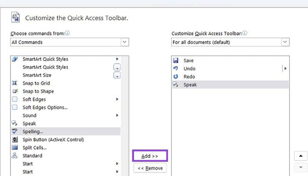Open the All Commands dropdown

coord(124,42)
